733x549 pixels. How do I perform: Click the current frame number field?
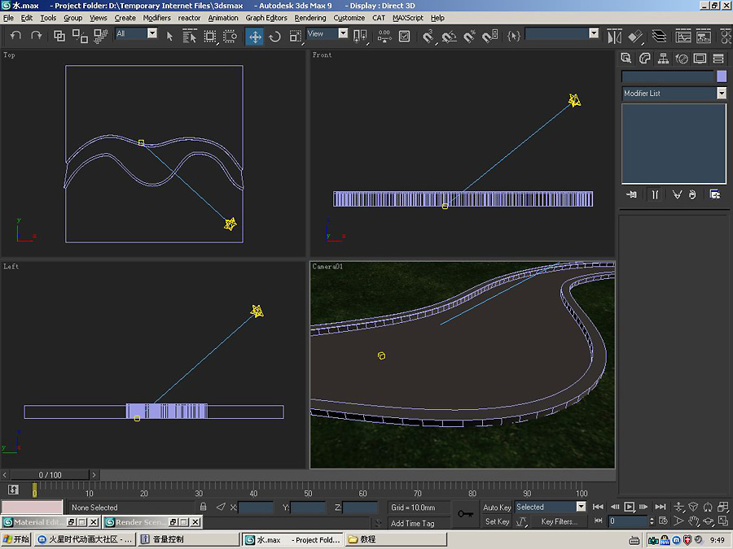(627, 521)
